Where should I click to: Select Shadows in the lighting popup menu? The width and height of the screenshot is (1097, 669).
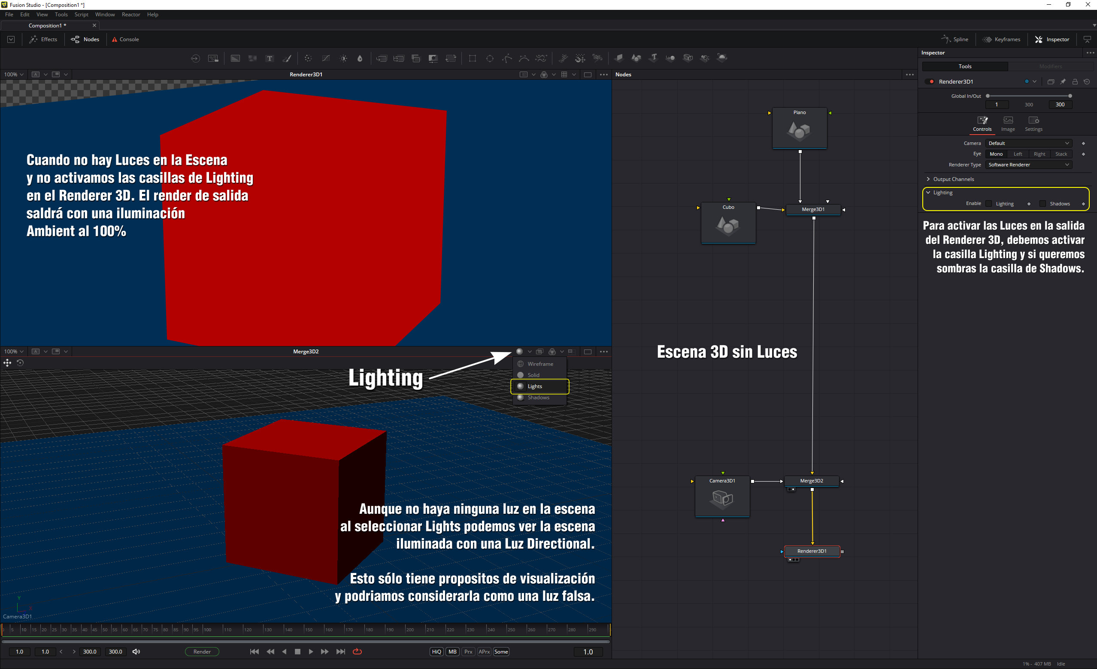pos(538,398)
